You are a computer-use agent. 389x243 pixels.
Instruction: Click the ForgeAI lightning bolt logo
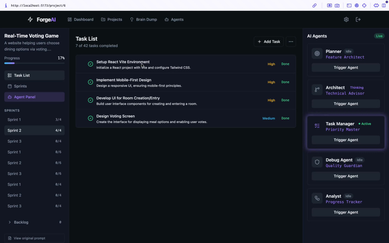pos(30,19)
